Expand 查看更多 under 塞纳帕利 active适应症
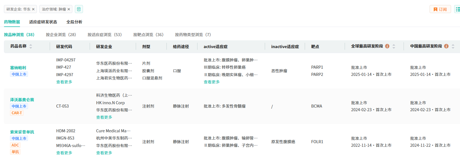The width and height of the screenshot is (460, 159). pos(212,82)
